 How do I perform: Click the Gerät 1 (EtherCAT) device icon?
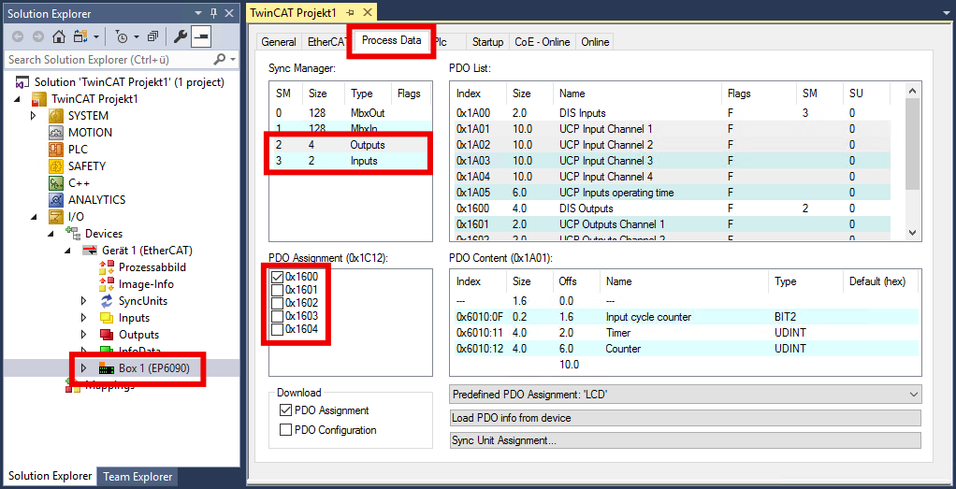point(90,250)
